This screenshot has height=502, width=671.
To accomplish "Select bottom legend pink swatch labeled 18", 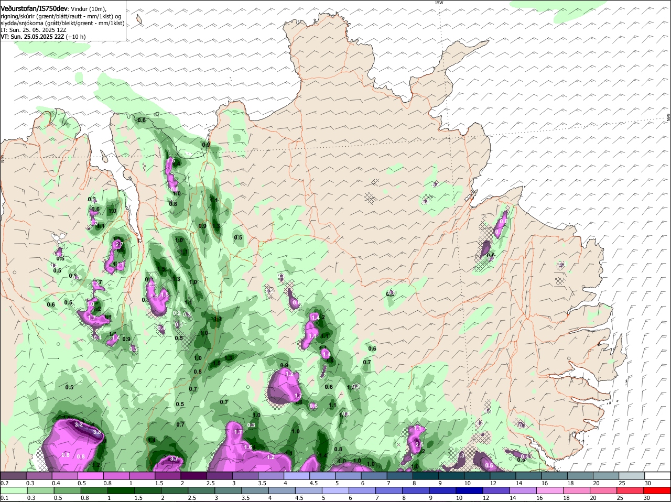I will coord(577,490).
